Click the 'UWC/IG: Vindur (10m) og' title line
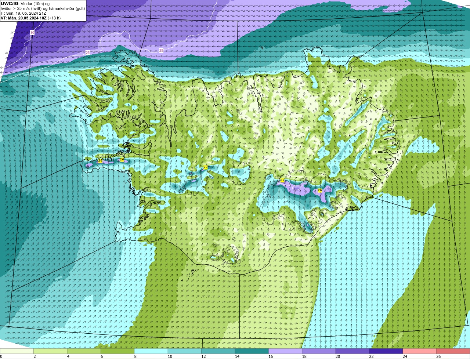The width and height of the screenshot is (470, 359). pos(25,4)
